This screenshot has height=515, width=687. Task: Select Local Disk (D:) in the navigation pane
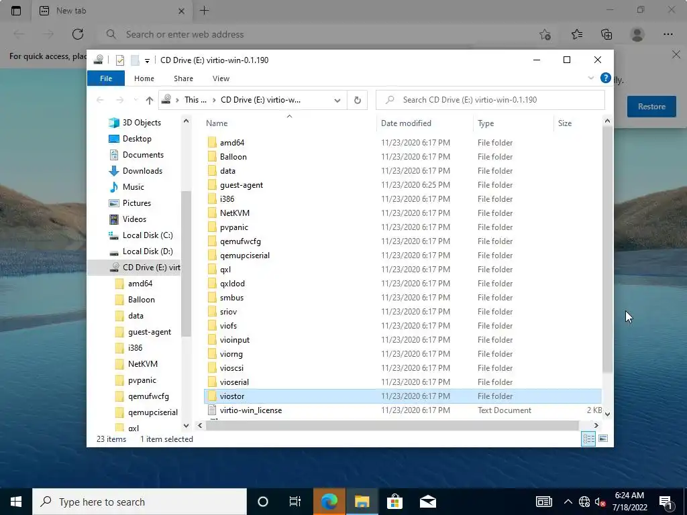pyautogui.click(x=147, y=251)
